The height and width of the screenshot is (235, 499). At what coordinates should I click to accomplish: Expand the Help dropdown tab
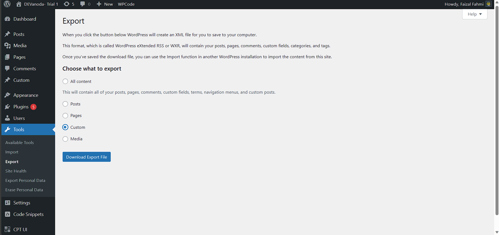click(475, 14)
